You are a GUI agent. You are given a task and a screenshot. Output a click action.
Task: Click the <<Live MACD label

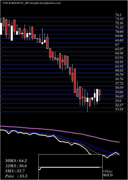108,173
